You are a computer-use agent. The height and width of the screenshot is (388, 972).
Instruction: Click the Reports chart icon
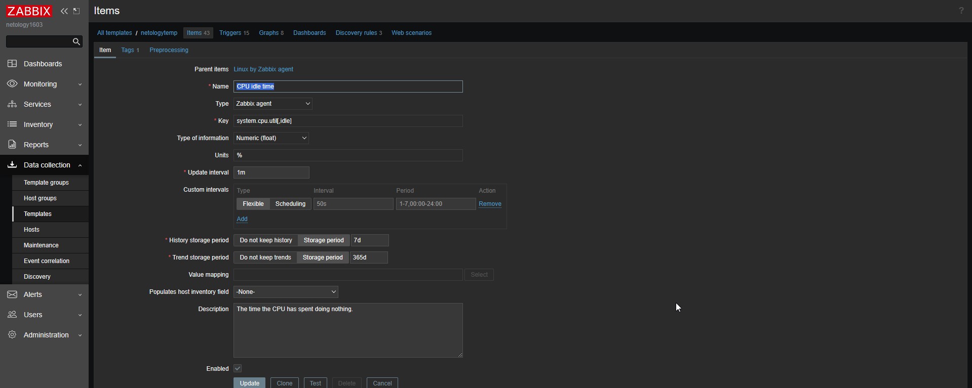pos(12,145)
